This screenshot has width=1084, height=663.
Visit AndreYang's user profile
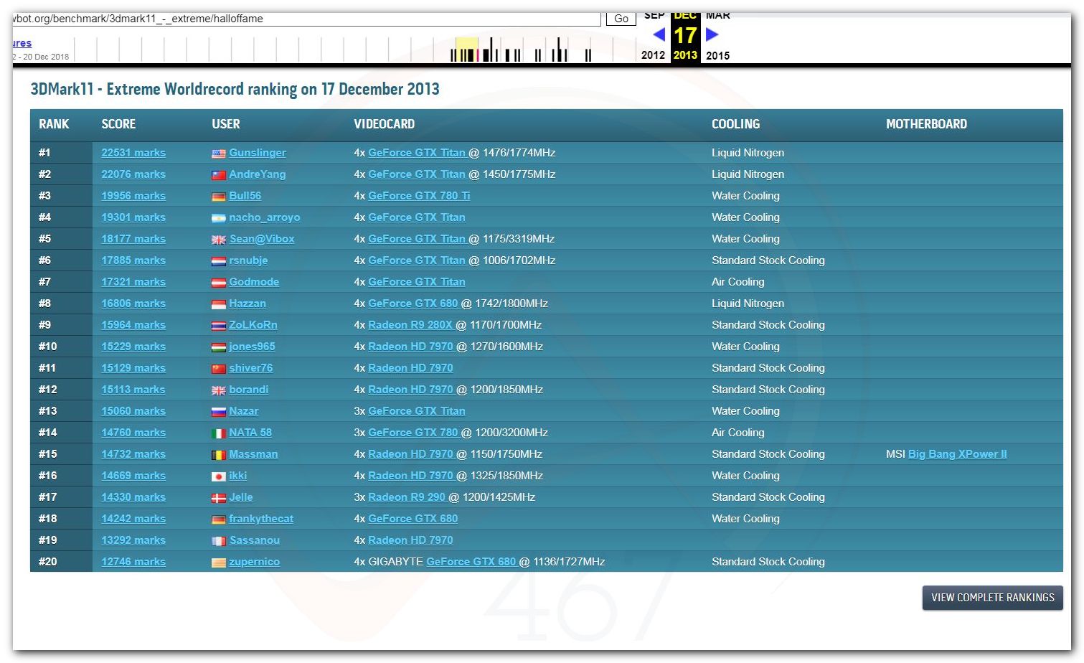(258, 174)
